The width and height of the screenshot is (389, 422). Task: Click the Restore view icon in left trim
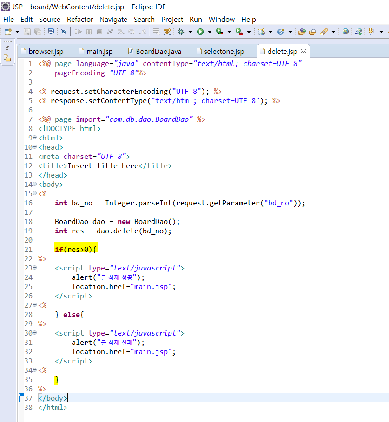(x=7, y=48)
